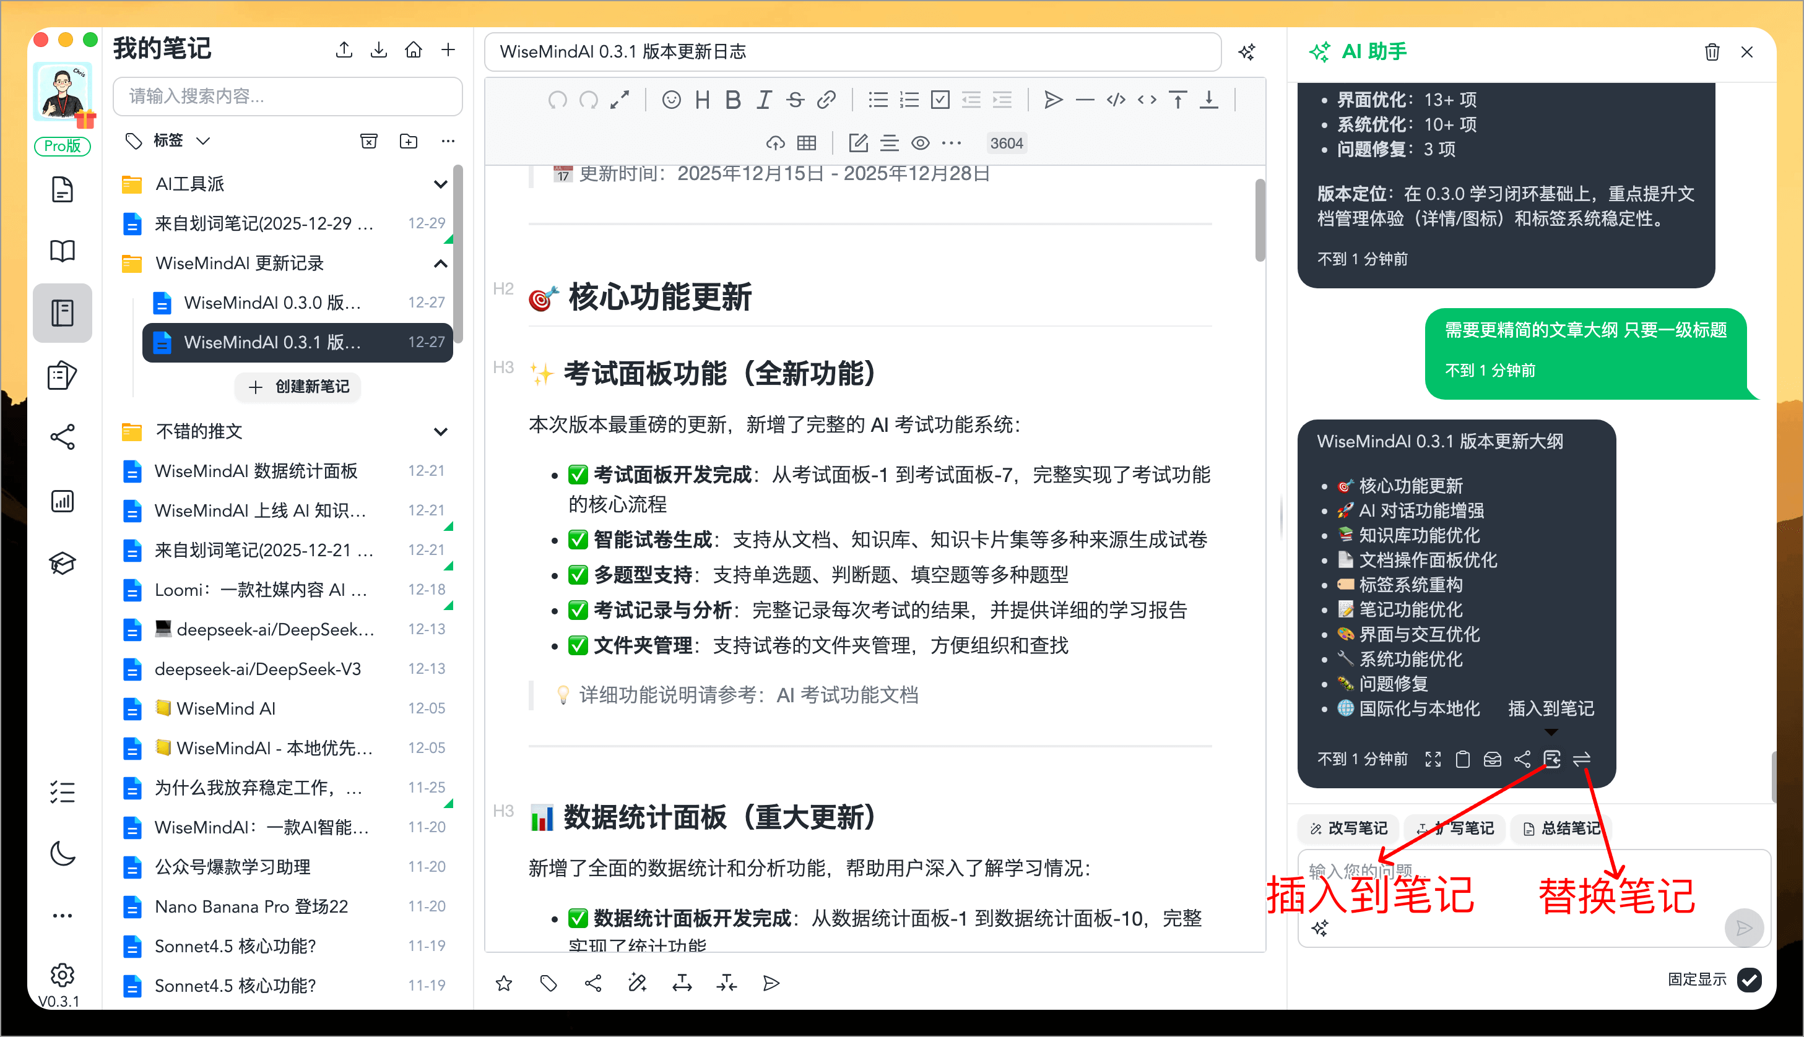
Task: Collapse the WiseMindAI 更新记录 folder
Action: click(x=440, y=264)
